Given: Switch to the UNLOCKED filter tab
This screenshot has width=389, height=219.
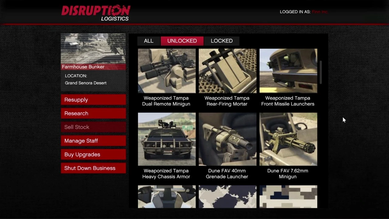Looking at the screenshot, I should pos(182,41).
